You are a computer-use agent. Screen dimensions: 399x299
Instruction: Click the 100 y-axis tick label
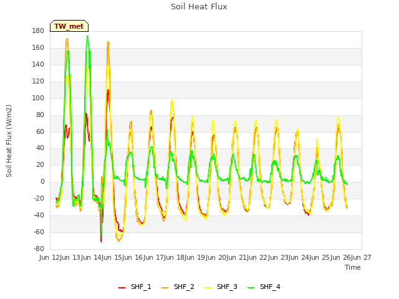tap(38, 98)
